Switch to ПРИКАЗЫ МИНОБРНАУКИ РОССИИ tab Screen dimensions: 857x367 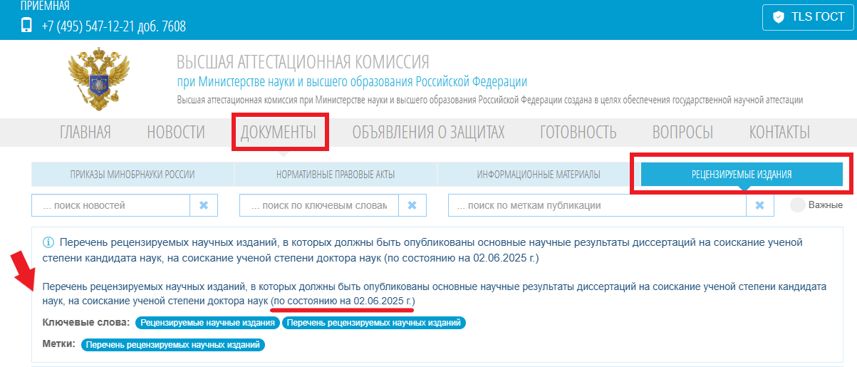pos(133,174)
